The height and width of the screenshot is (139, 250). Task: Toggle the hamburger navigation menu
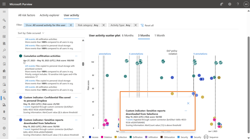pos(4,11)
